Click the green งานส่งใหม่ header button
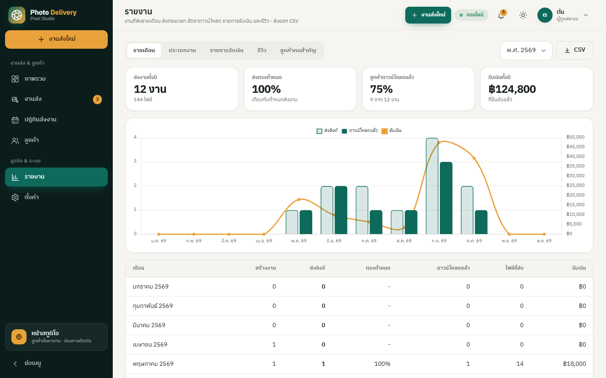Screen dimensions: 606x378 [428, 15]
